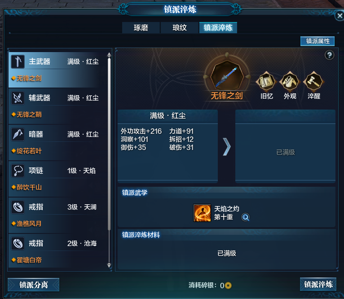Screen dimensions: 344x299
Task: Click the 淬醒 hammer icon
Action: (x=313, y=82)
